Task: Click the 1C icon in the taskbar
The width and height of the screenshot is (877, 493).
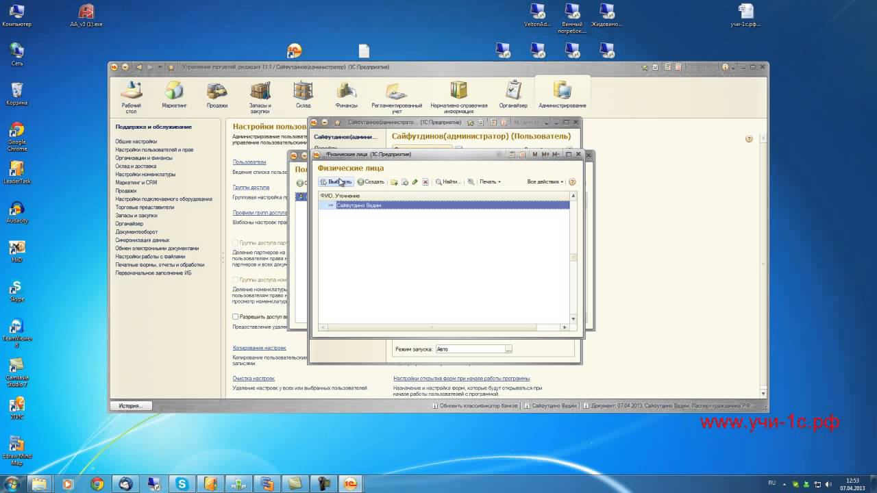Action: click(350, 484)
